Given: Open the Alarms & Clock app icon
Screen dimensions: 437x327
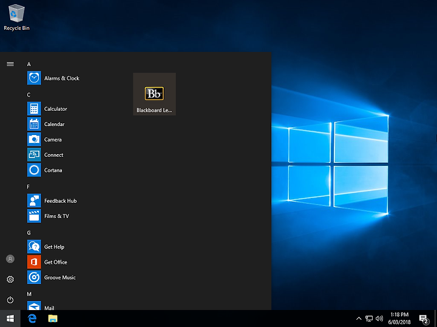Looking at the screenshot, I should pos(34,78).
